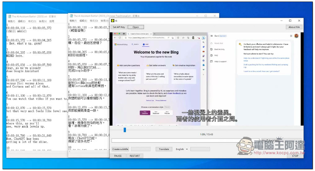Click the 1:09 / 15:43 time label

(x=207, y=134)
